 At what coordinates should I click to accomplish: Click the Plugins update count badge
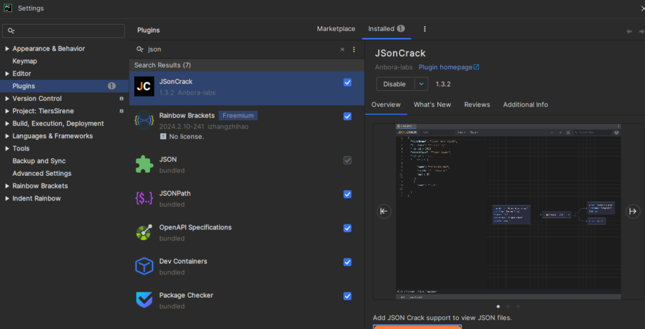pyautogui.click(x=112, y=86)
